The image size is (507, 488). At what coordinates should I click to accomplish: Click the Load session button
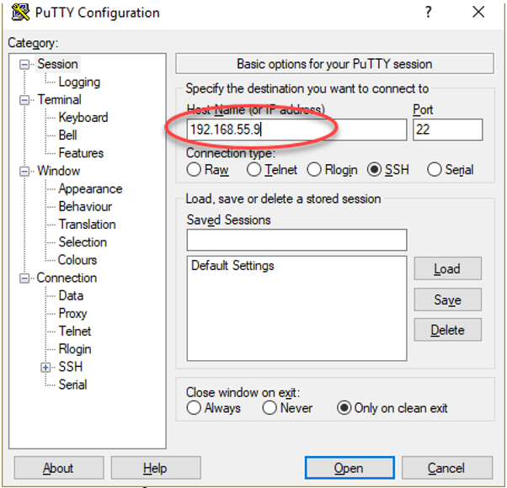pos(447,269)
